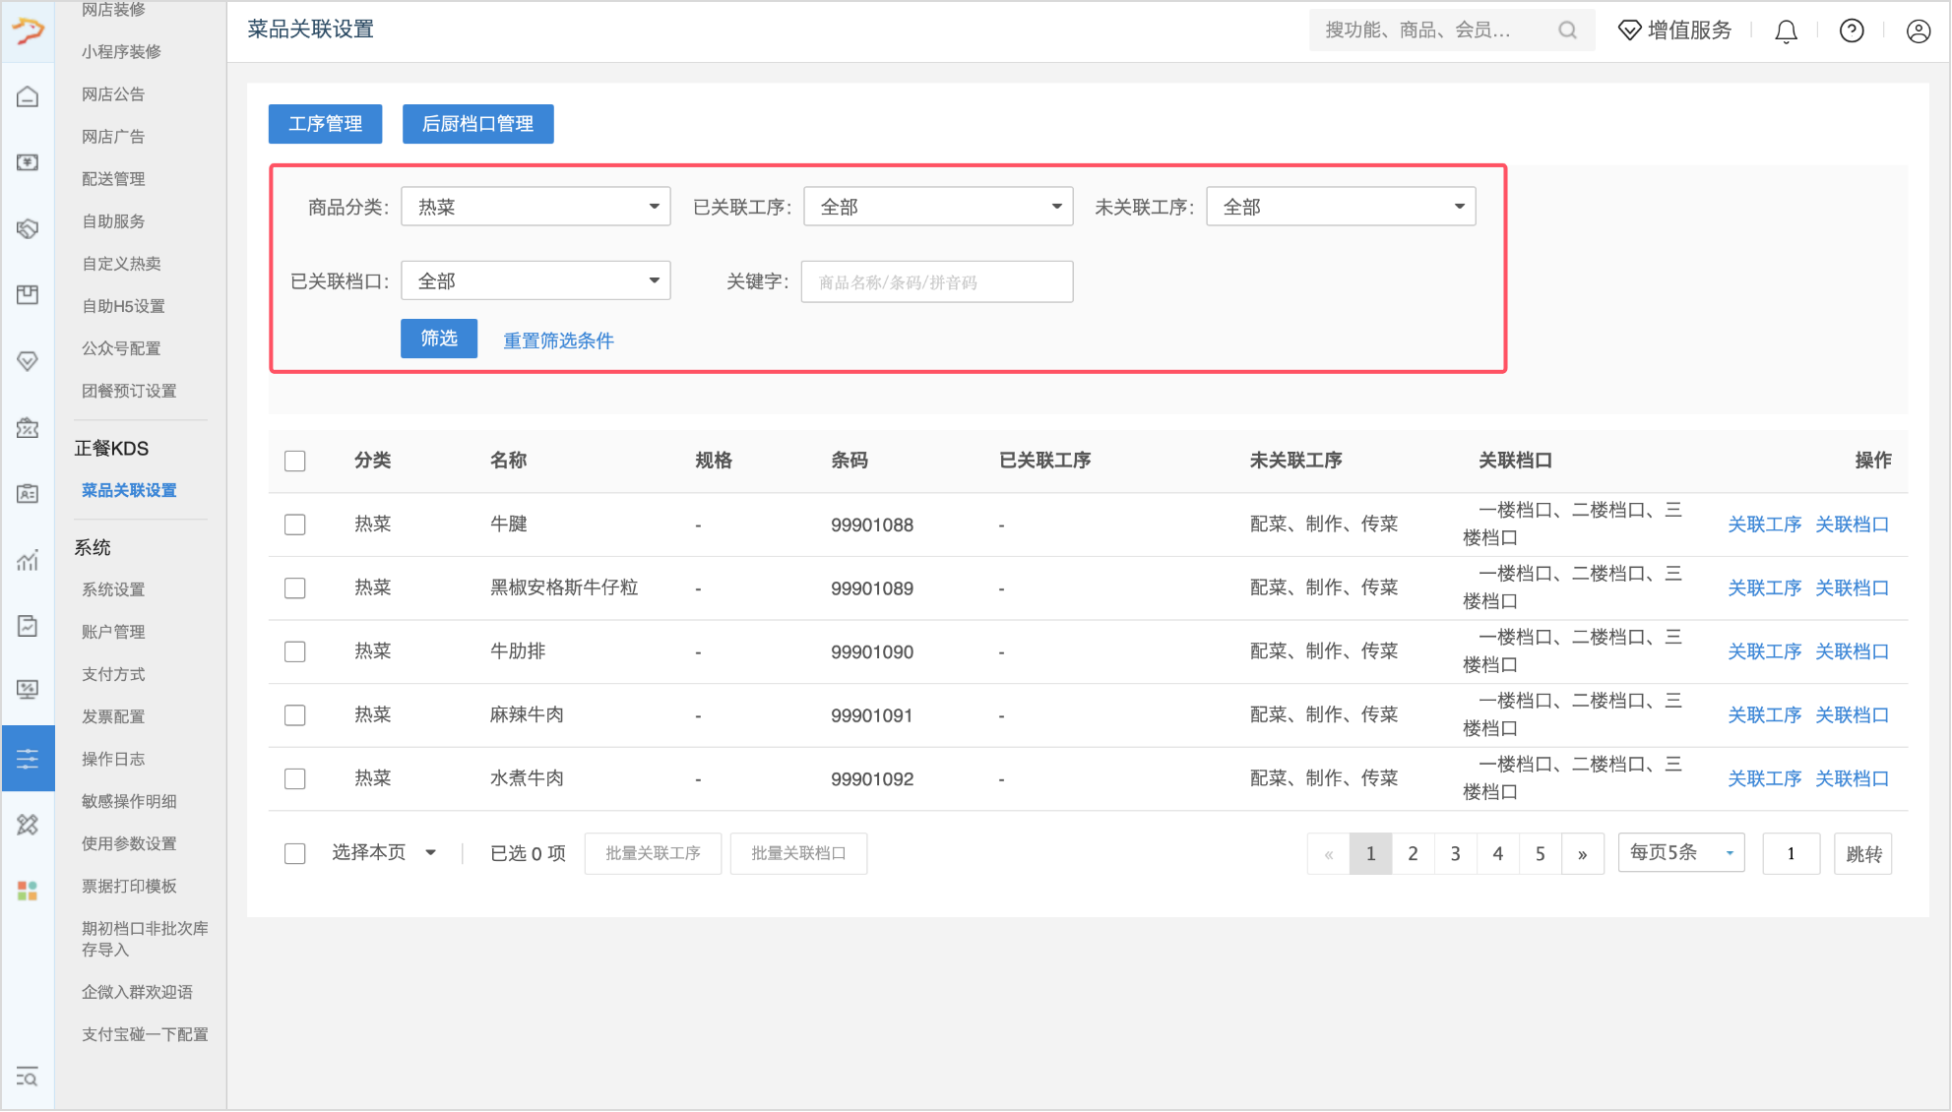Check the 牛肋排 row checkbox
The width and height of the screenshot is (1952, 1112).
(295, 651)
